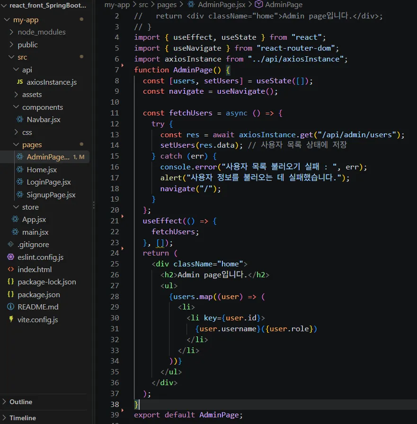Click the React icon beside main.jsx
Screen dimensions: 417x424
15,232
